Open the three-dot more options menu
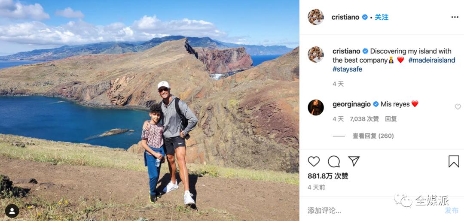 [455, 17]
